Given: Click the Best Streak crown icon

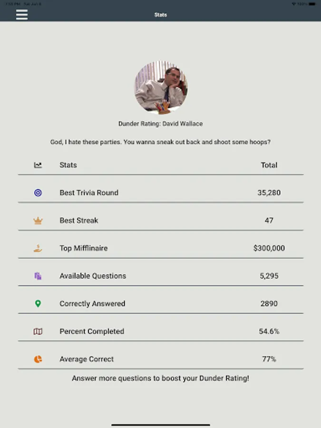Looking at the screenshot, I should [38, 221].
